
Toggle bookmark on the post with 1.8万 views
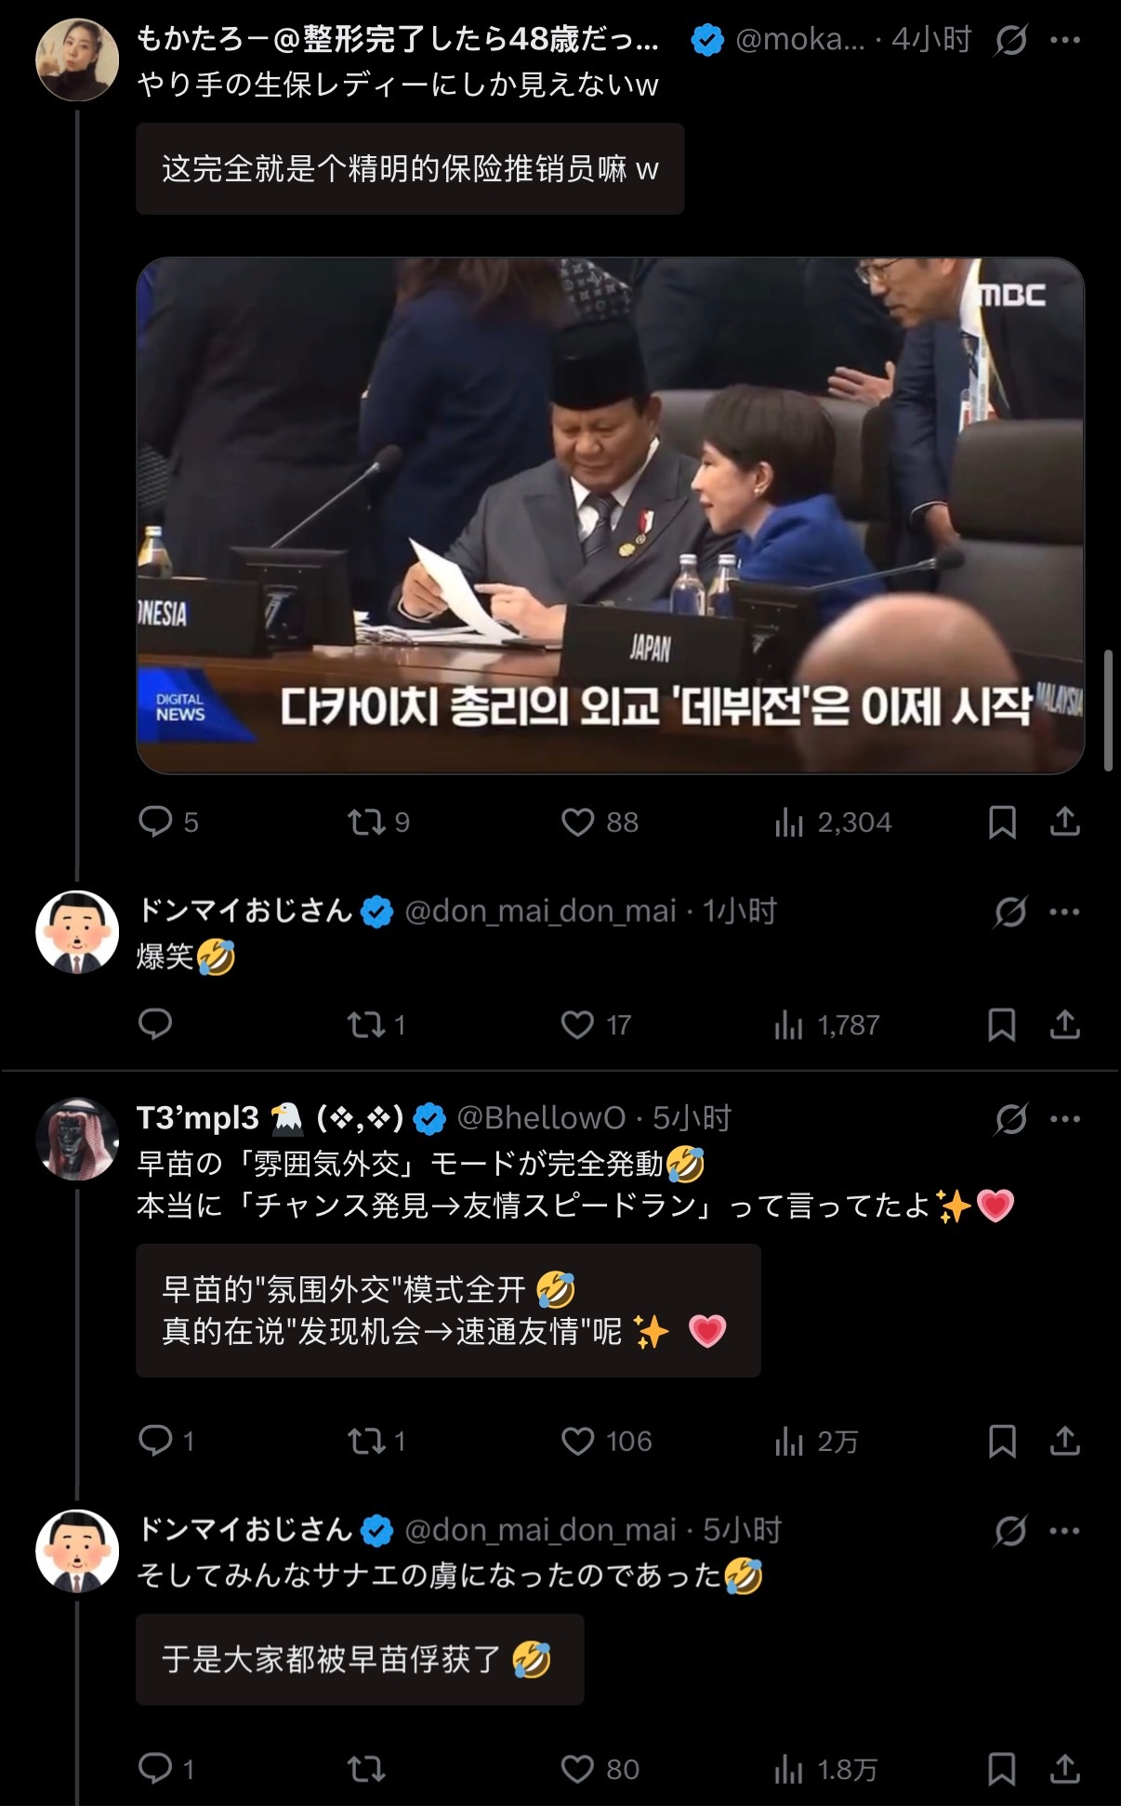pos(1001,1768)
